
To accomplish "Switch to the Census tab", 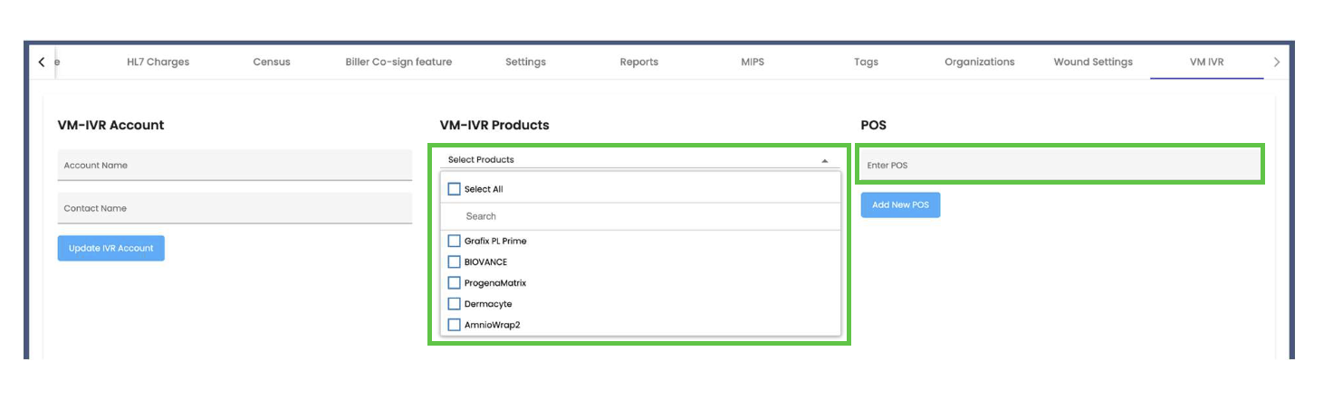I will [x=272, y=62].
